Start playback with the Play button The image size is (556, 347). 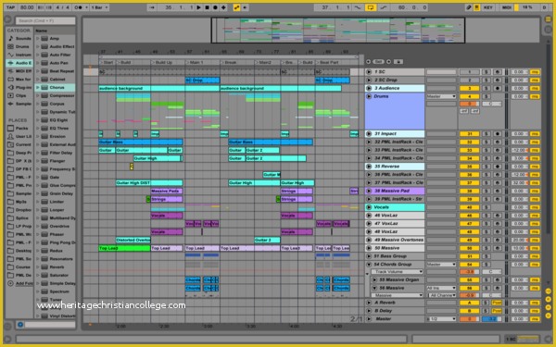199,7
